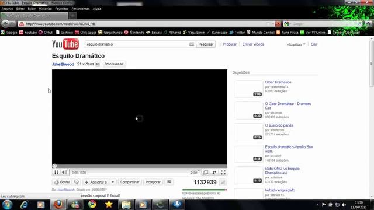
Task: Open suggested video O Gato Dramático
Action: [x=288, y=106]
